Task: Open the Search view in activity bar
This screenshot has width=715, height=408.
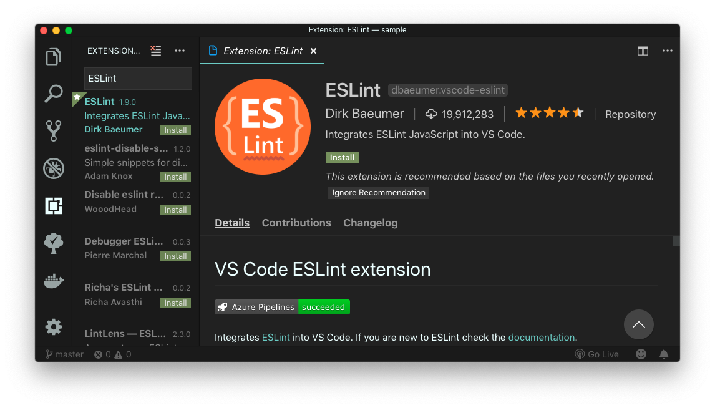Action: [x=54, y=94]
